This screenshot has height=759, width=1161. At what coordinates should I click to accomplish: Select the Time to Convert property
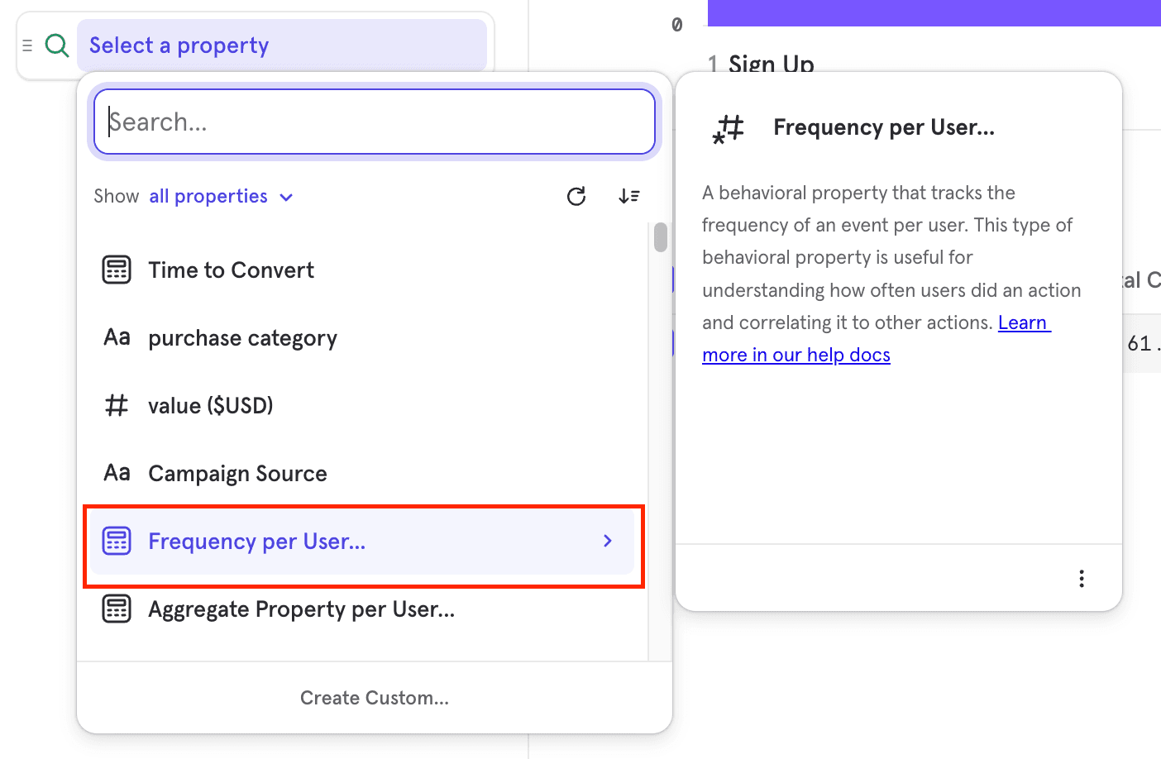pos(231,270)
